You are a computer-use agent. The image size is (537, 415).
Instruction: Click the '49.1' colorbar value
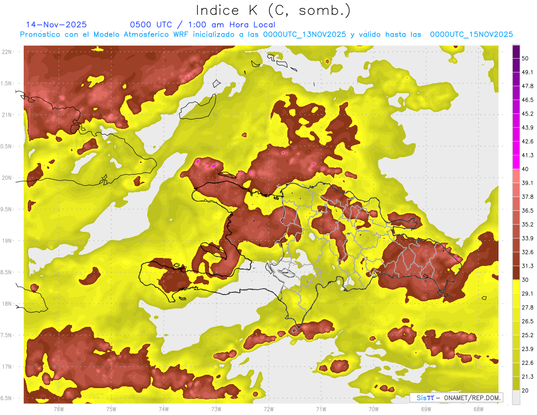pyautogui.click(x=528, y=72)
